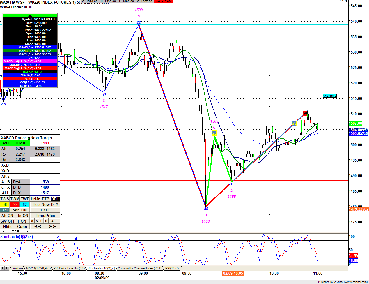Open the MACD(12,26,9,C) tab
Viewport: 369px width, 284px height.
pos(38,268)
